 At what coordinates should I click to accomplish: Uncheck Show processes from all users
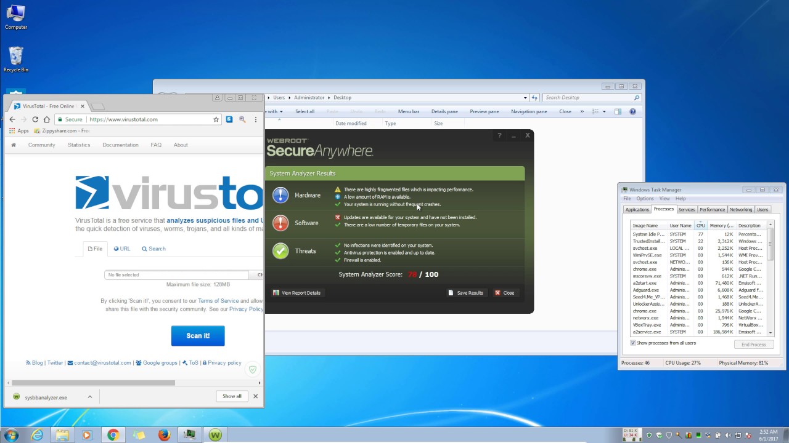tap(633, 343)
